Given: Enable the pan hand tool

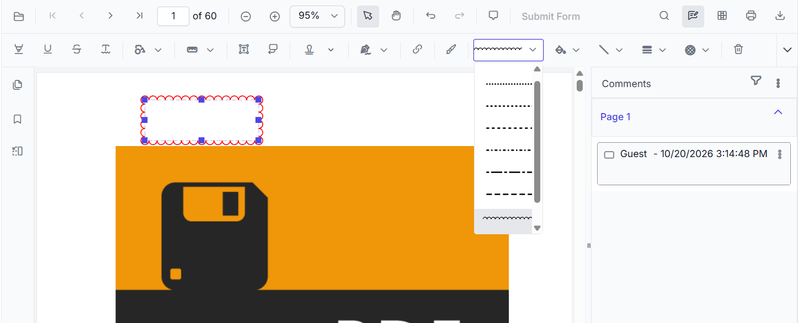Looking at the screenshot, I should click(396, 16).
